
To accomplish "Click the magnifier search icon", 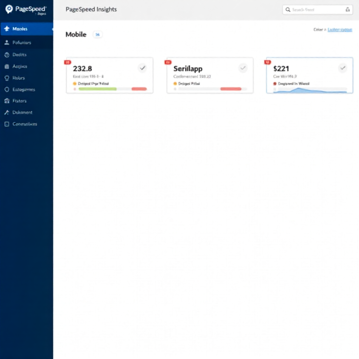I will point(288,9).
